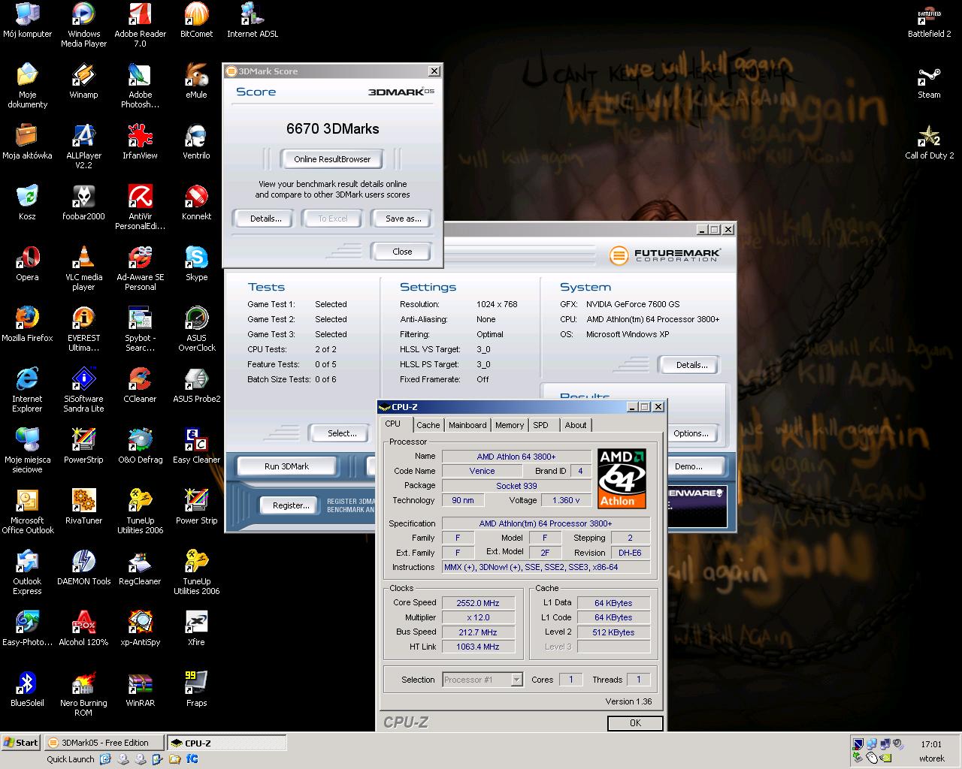Viewport: 962px width, 769px height.
Task: Open the BitComet desktop icon
Action: coord(196,21)
